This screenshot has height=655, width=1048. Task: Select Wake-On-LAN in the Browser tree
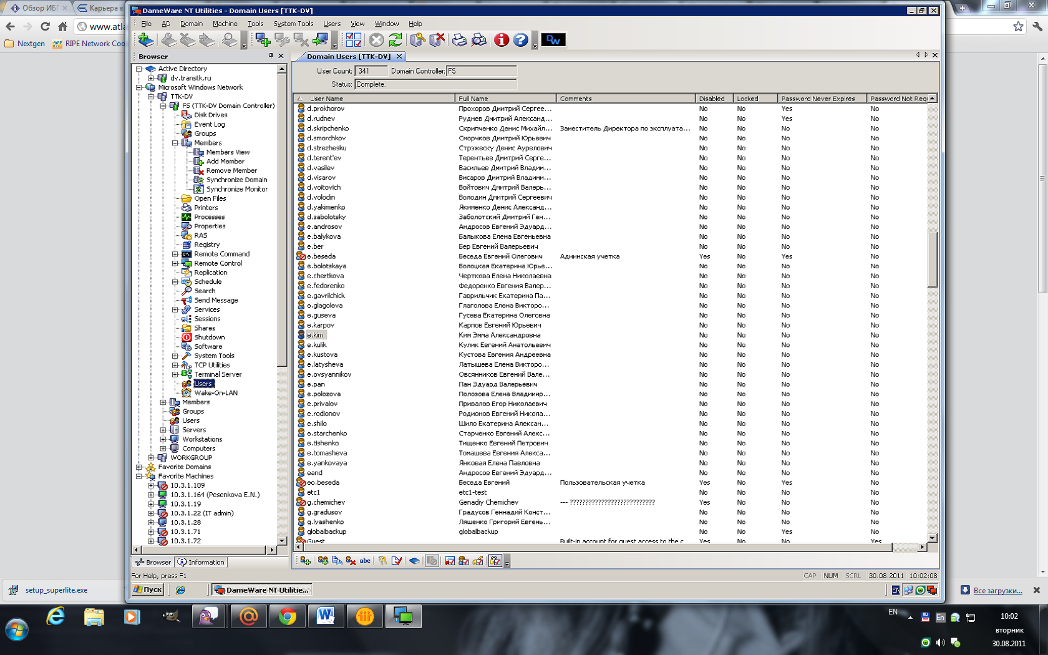pos(215,393)
